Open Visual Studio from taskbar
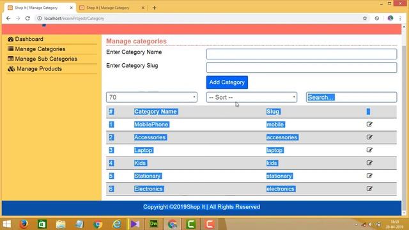Screen dimensions: 409x230 (x=135, y=224)
